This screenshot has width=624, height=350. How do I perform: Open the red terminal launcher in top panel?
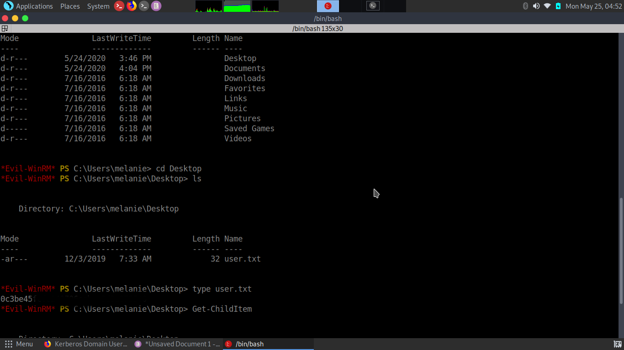coord(119,6)
